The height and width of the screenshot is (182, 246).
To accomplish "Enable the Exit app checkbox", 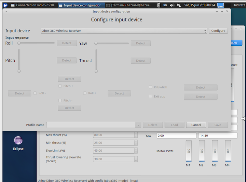I will [150, 96].
